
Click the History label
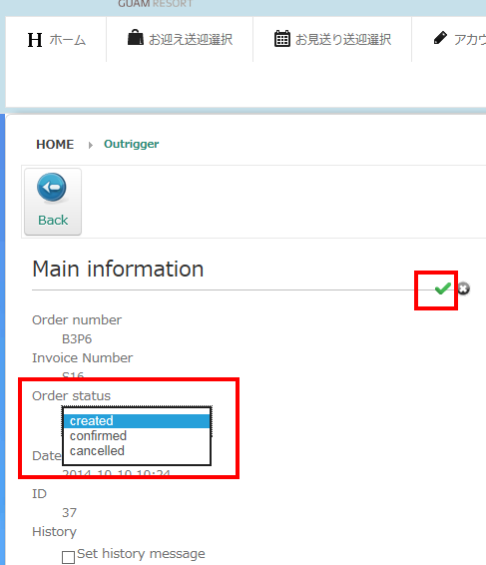click(55, 532)
